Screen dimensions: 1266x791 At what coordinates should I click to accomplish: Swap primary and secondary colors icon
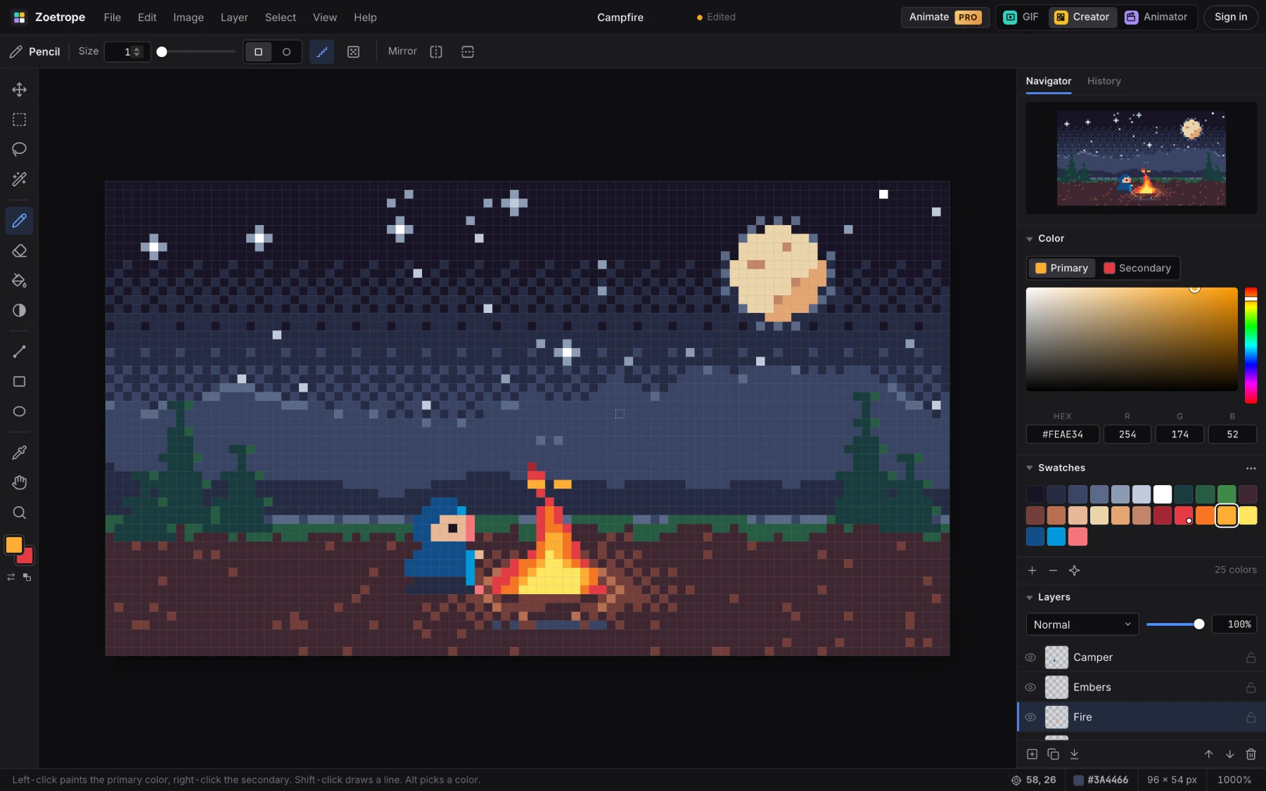pos(11,577)
